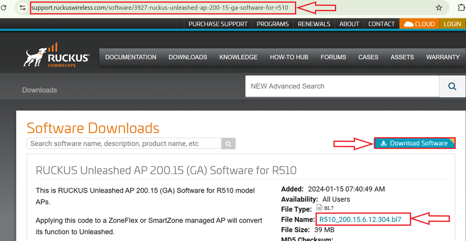Screen dimensions: 466x241
Task: Open the DOWNLOADS menu
Action: (188, 57)
